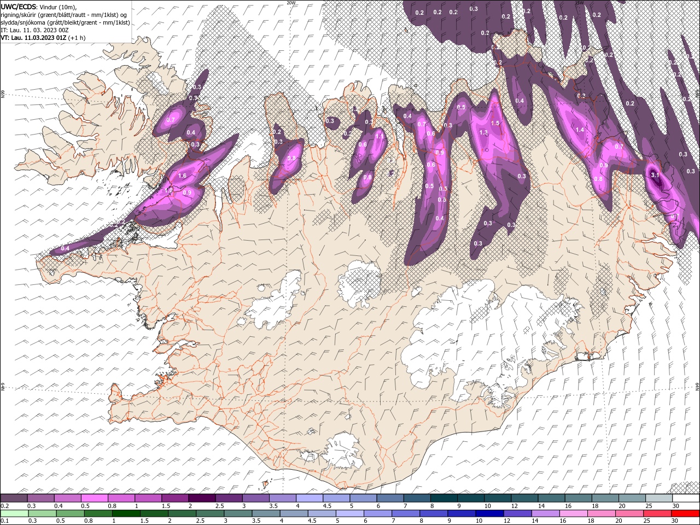Select the 1.6 snowfall value in the west
Screen dimensions: 700x525
[x=183, y=176]
